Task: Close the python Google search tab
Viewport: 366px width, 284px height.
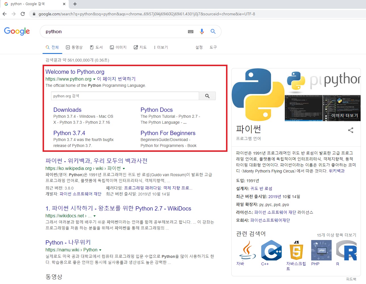Action: click(64, 4)
